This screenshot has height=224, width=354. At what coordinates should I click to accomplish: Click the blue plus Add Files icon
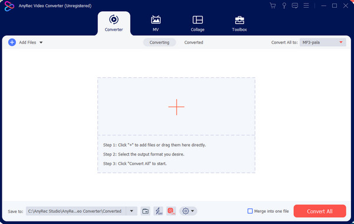click(12, 42)
